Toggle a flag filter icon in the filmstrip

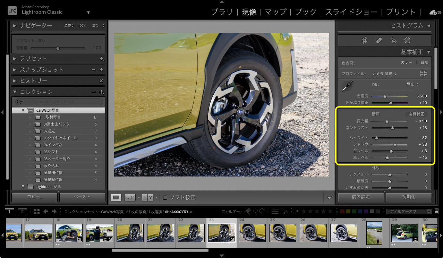coord(249,210)
